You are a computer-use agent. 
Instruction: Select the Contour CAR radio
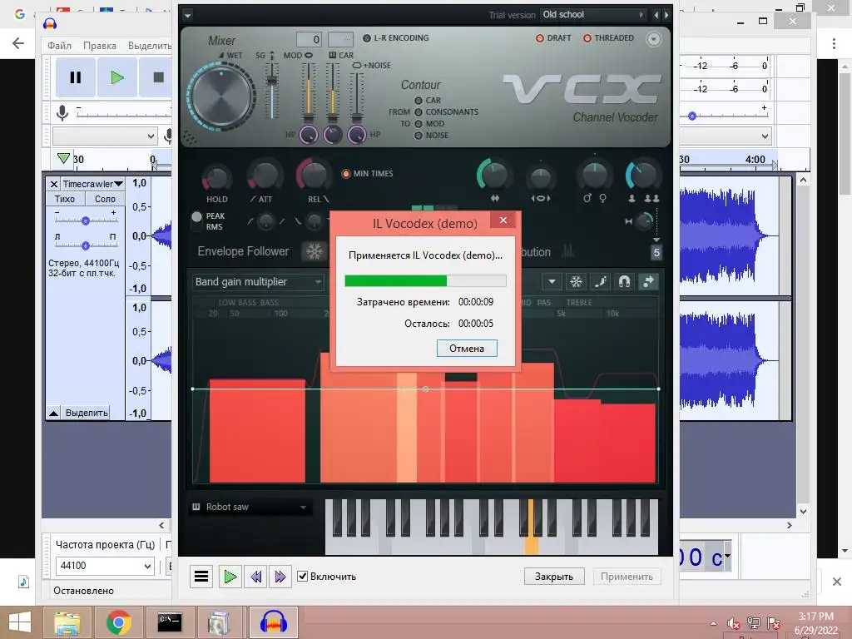419,101
